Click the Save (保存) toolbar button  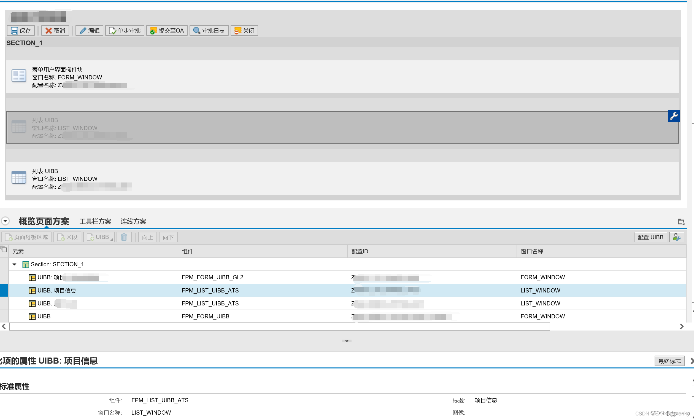pyautogui.click(x=21, y=30)
